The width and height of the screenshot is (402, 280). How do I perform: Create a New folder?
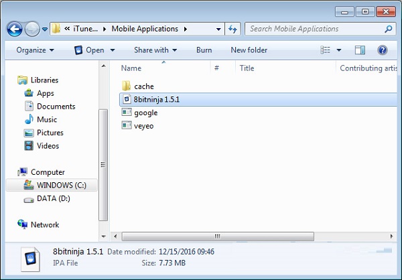(x=249, y=50)
